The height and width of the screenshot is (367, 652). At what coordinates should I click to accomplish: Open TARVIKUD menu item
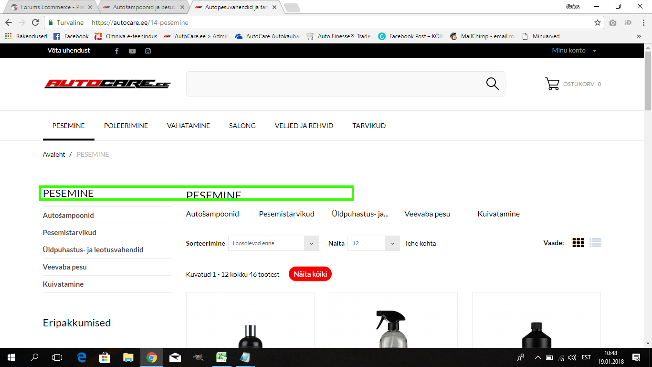coord(369,126)
